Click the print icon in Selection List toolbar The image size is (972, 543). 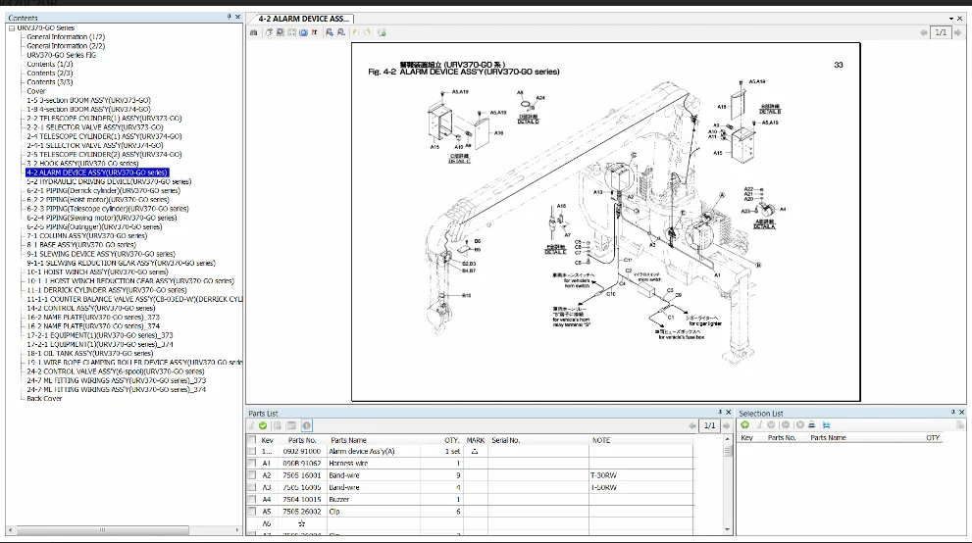(813, 425)
